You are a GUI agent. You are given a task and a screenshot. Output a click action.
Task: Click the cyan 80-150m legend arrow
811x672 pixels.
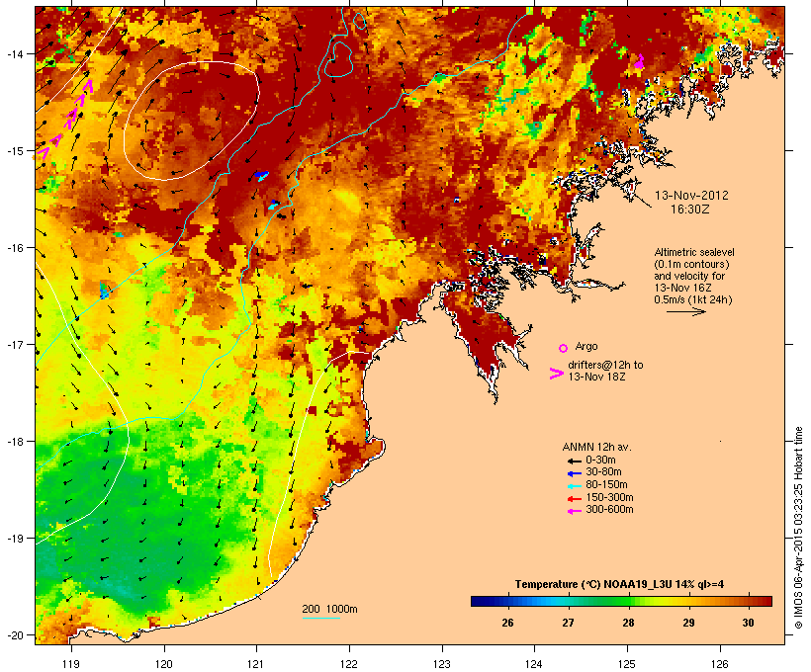point(574,486)
